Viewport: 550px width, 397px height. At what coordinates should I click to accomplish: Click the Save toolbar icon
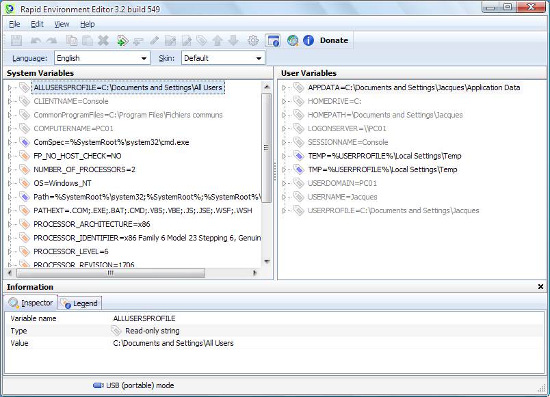(x=16, y=40)
